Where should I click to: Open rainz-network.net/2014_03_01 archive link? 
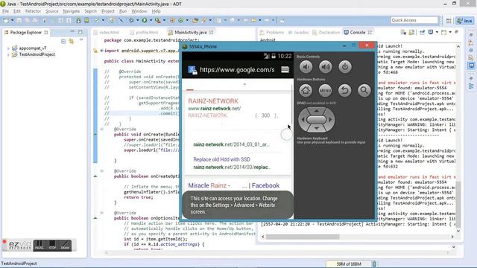[x=232, y=144]
